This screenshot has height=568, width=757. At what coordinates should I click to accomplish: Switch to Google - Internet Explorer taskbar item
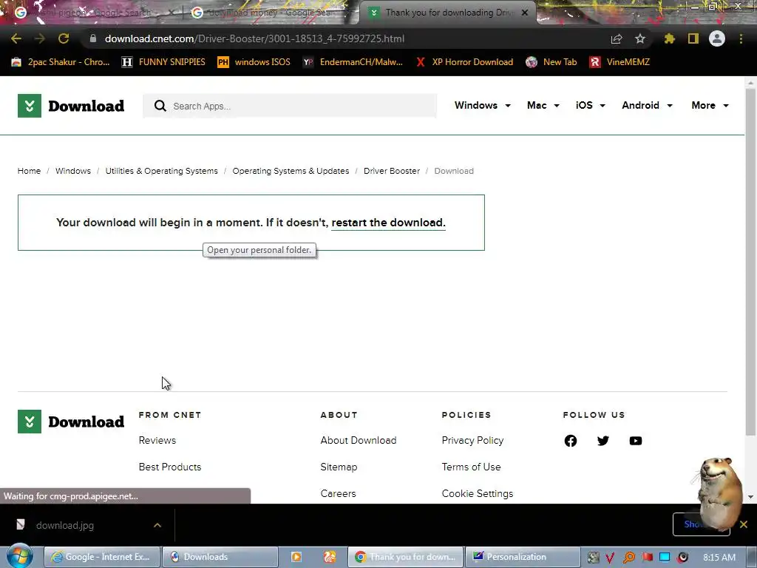click(x=102, y=557)
